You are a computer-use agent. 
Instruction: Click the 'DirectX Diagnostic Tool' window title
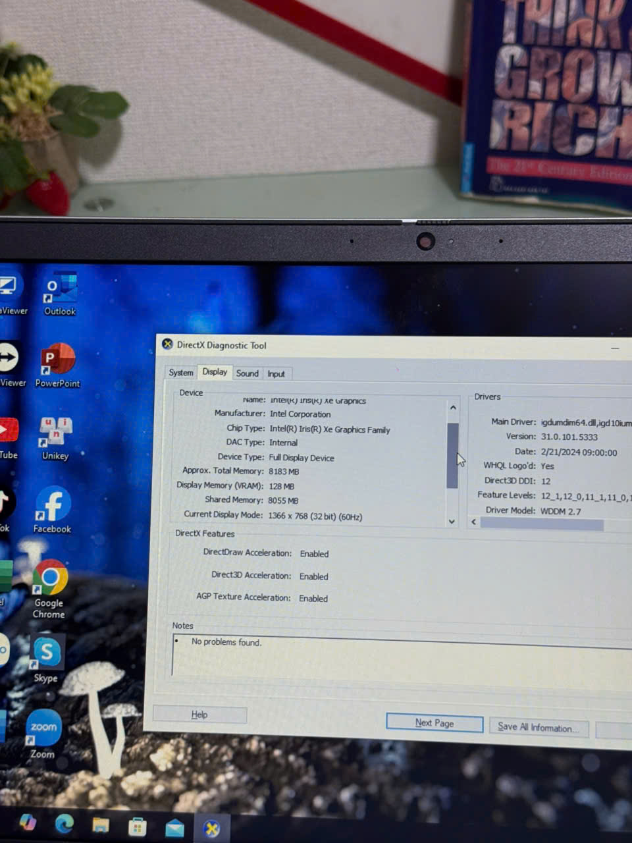pyautogui.click(x=221, y=345)
